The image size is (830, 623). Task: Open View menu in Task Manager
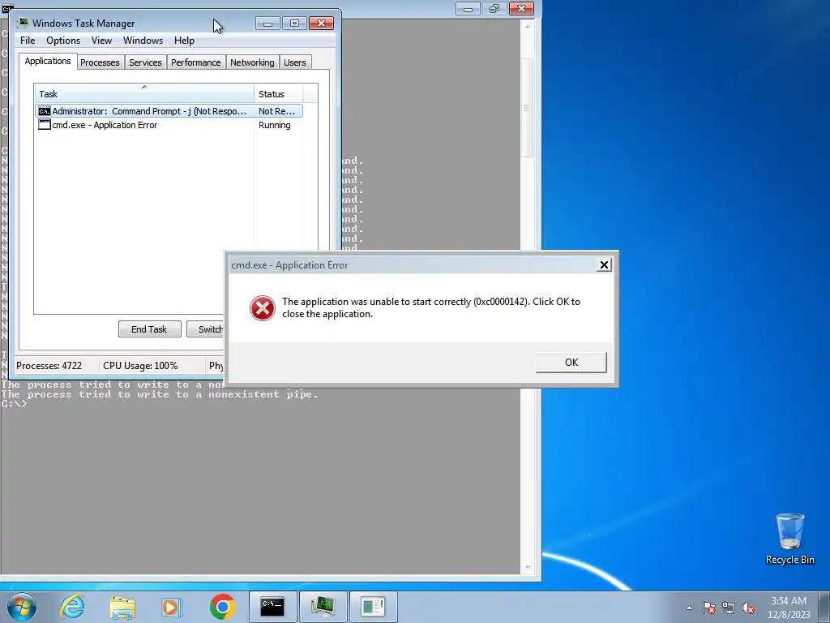(x=101, y=41)
